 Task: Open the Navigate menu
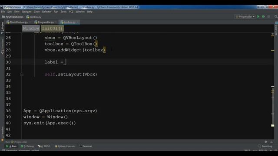pos(26,12)
